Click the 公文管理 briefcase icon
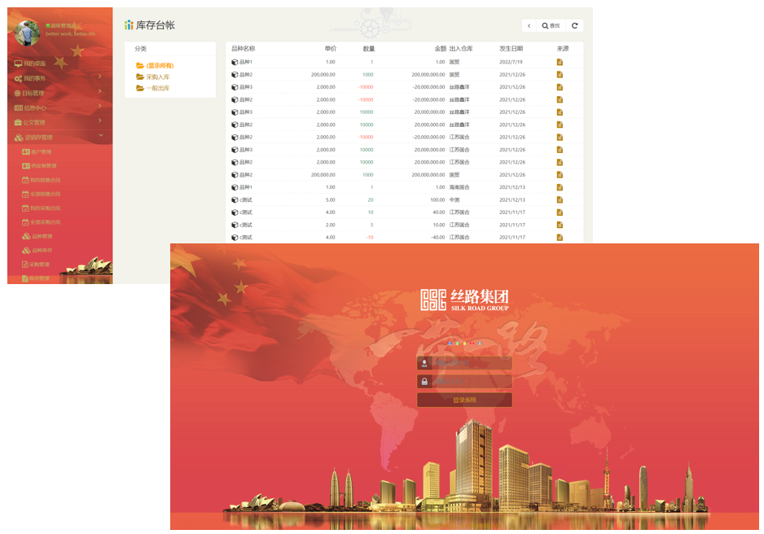Screen dimensions: 764x534 (18, 122)
